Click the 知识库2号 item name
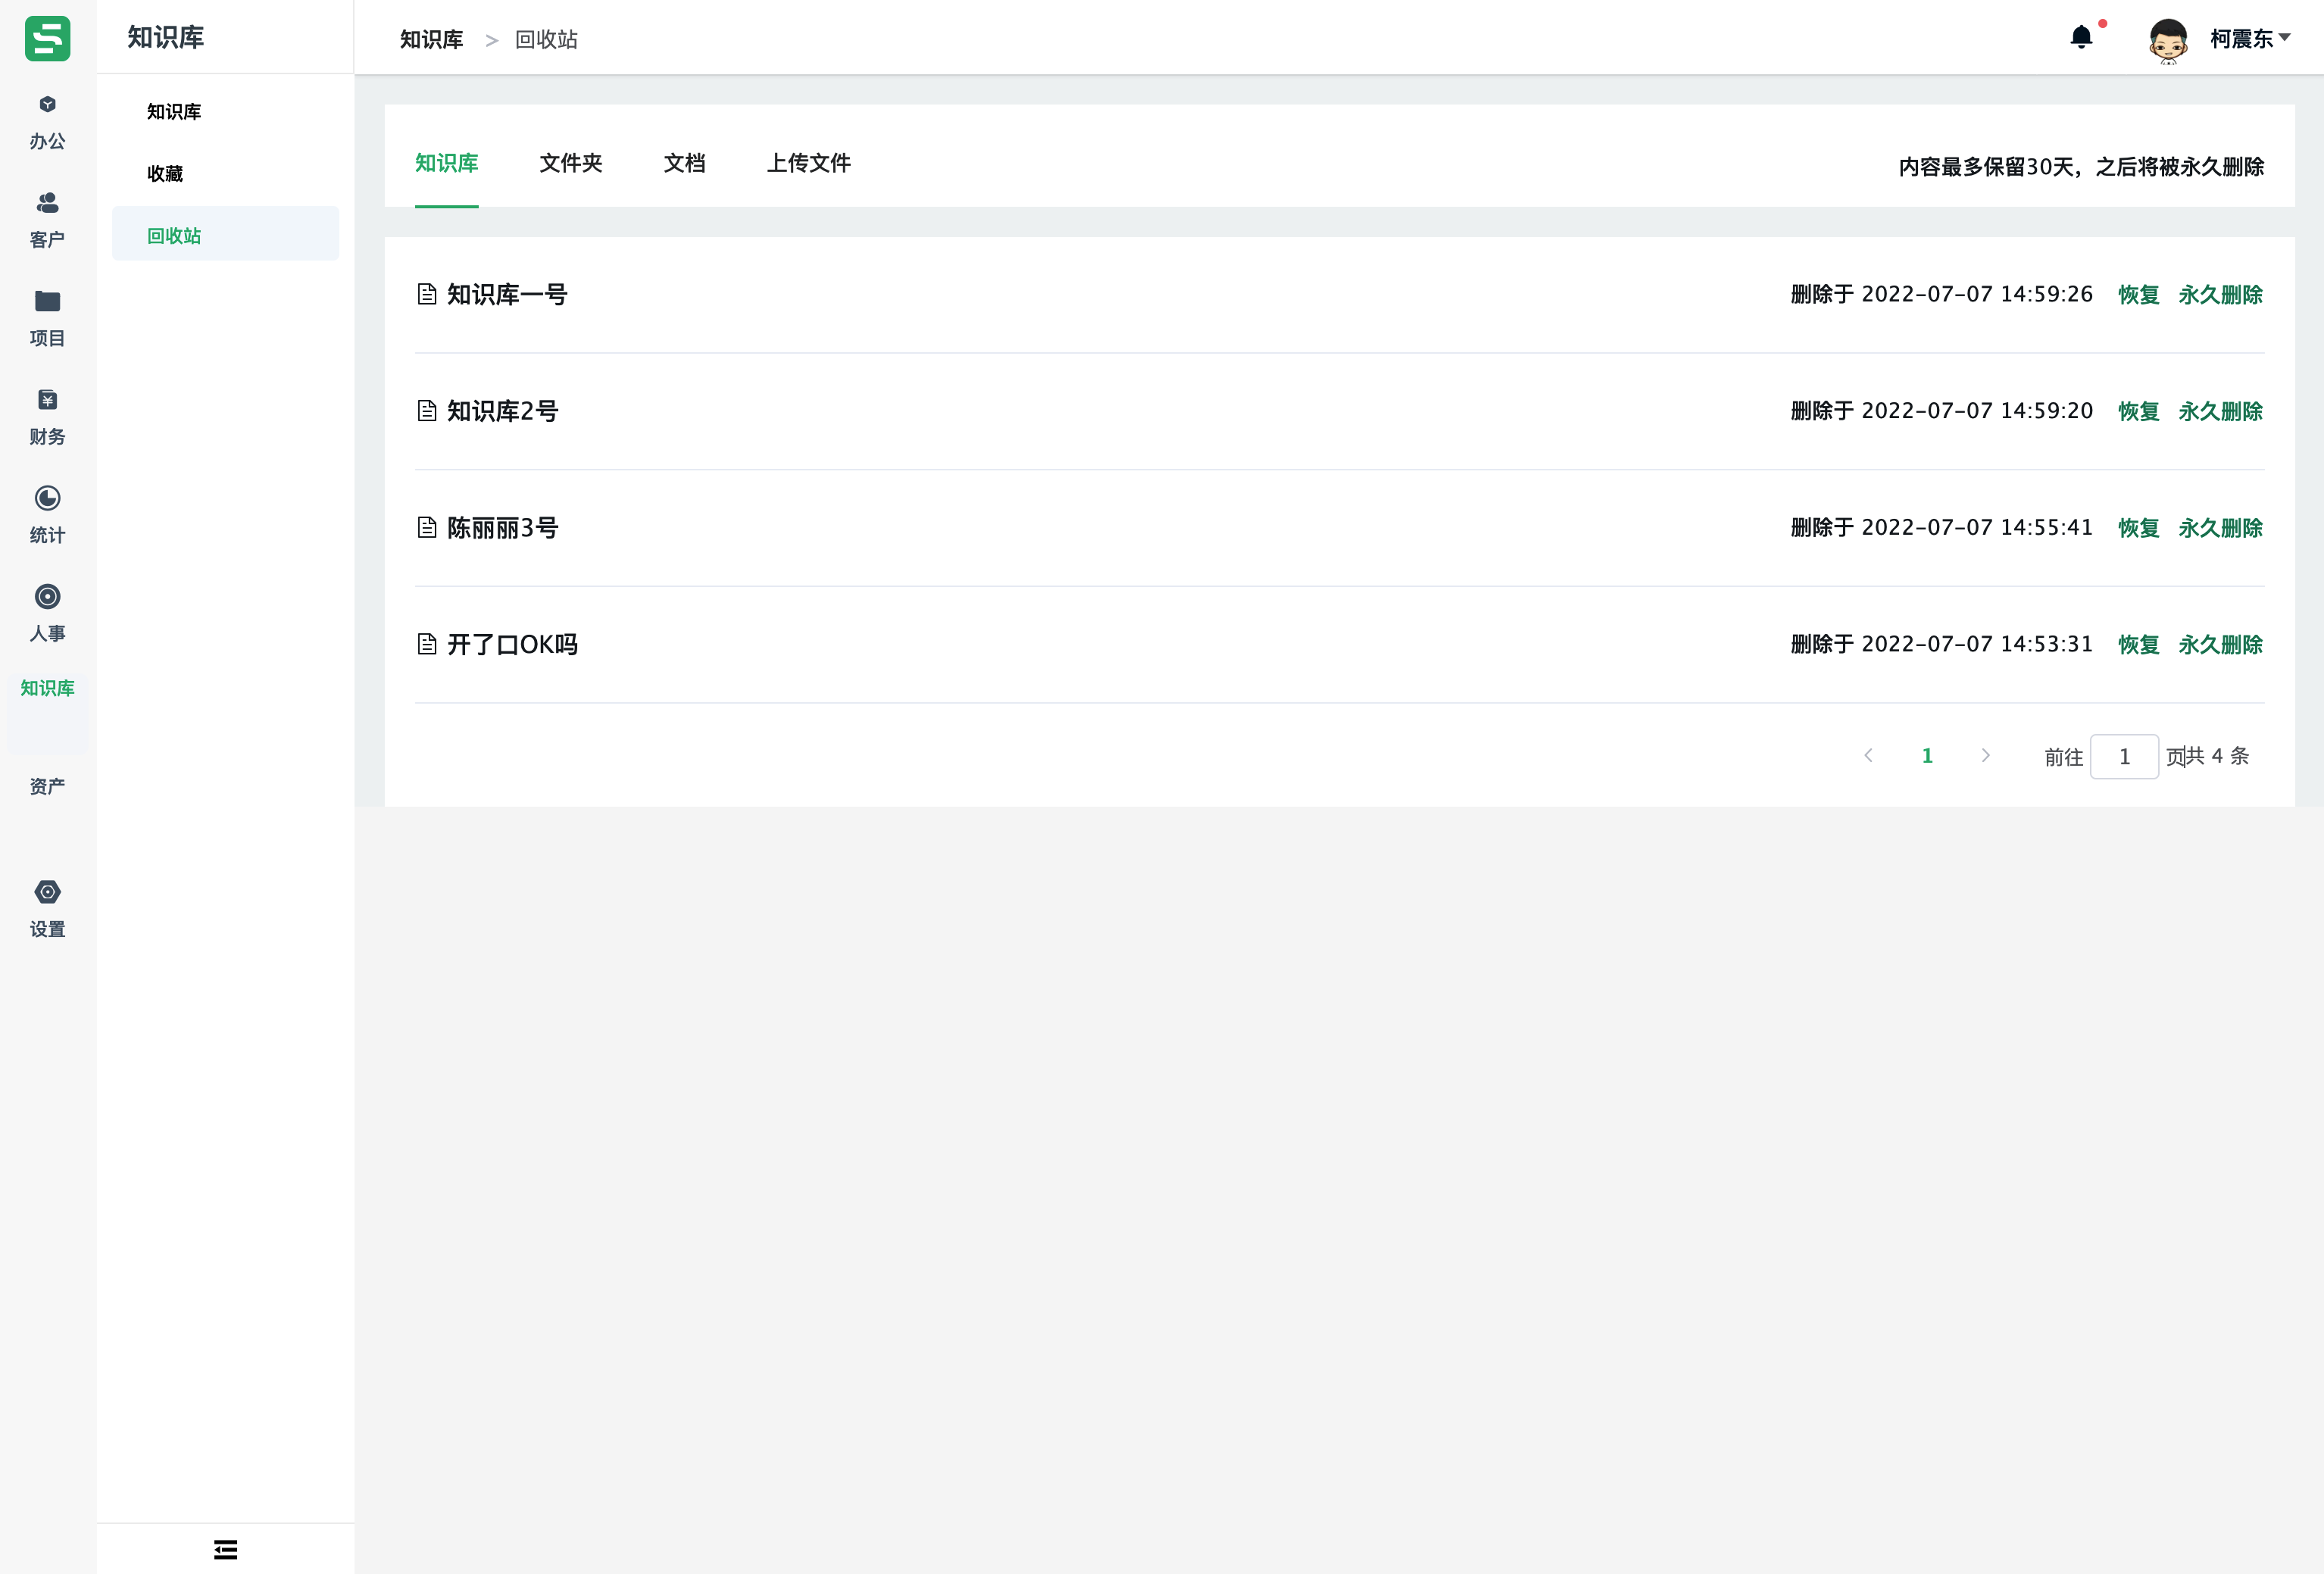Screen dimensions: 2324x1574 tap(502, 411)
